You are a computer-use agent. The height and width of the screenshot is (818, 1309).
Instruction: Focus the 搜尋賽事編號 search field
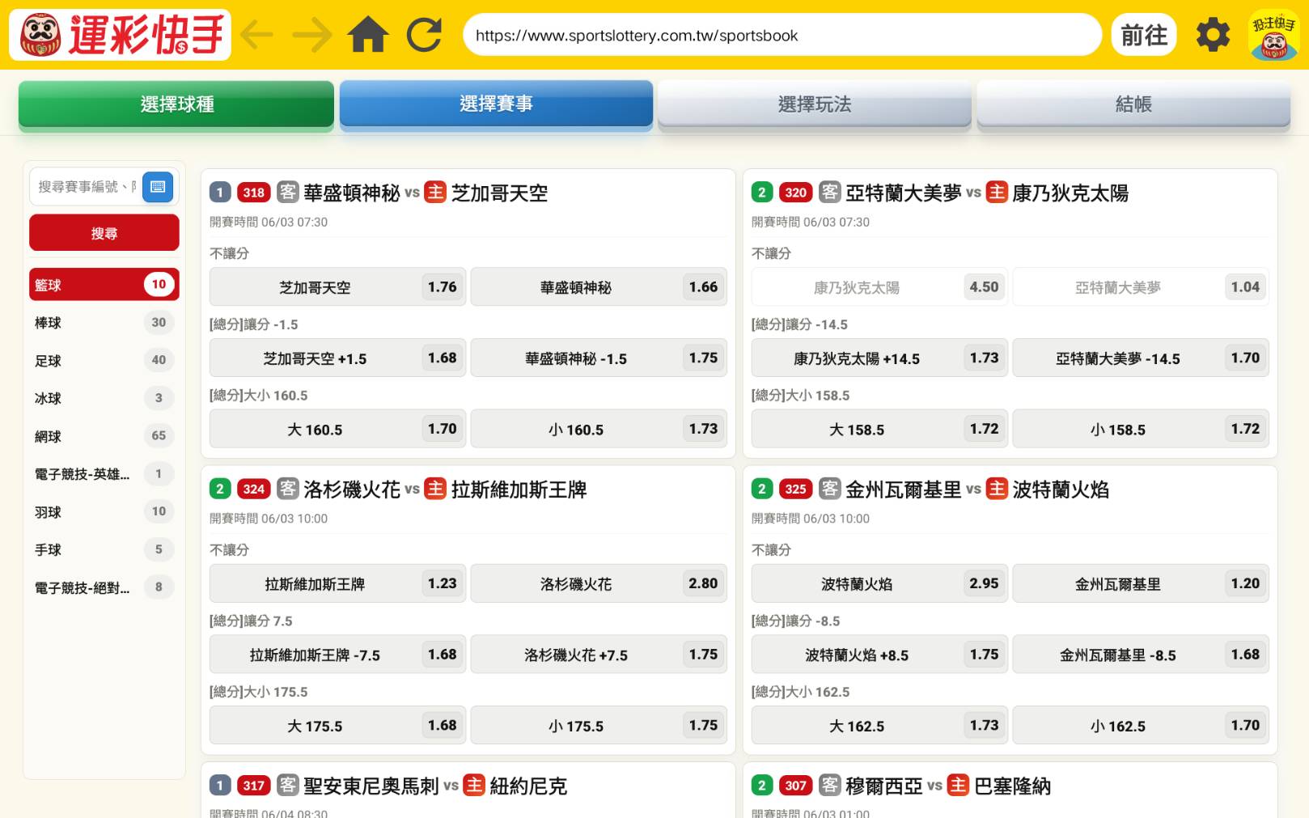pos(87,187)
